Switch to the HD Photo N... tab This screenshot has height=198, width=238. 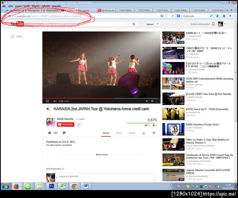(107, 10)
